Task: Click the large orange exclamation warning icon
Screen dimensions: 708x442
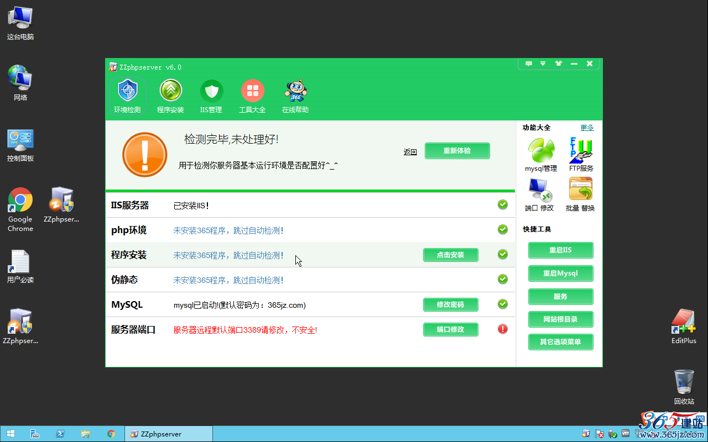Action: [145, 155]
